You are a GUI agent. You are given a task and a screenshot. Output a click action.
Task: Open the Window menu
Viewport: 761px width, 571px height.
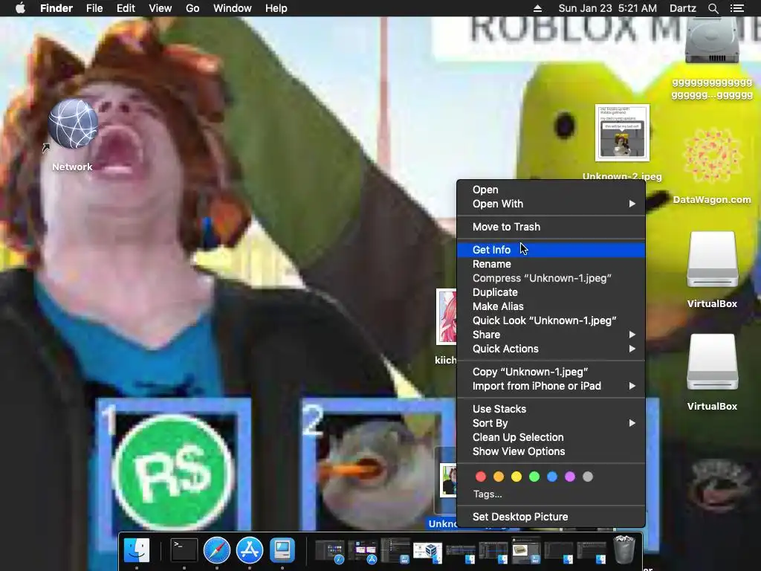233,8
